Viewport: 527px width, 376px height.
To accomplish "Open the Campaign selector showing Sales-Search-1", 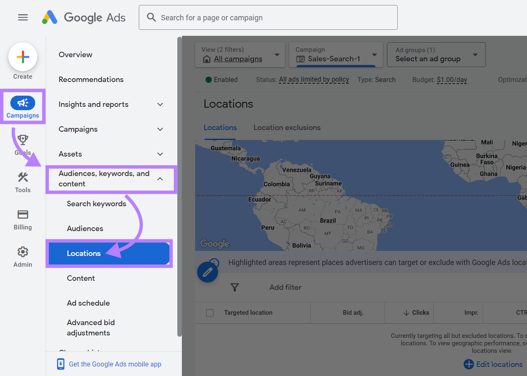I will coord(336,54).
